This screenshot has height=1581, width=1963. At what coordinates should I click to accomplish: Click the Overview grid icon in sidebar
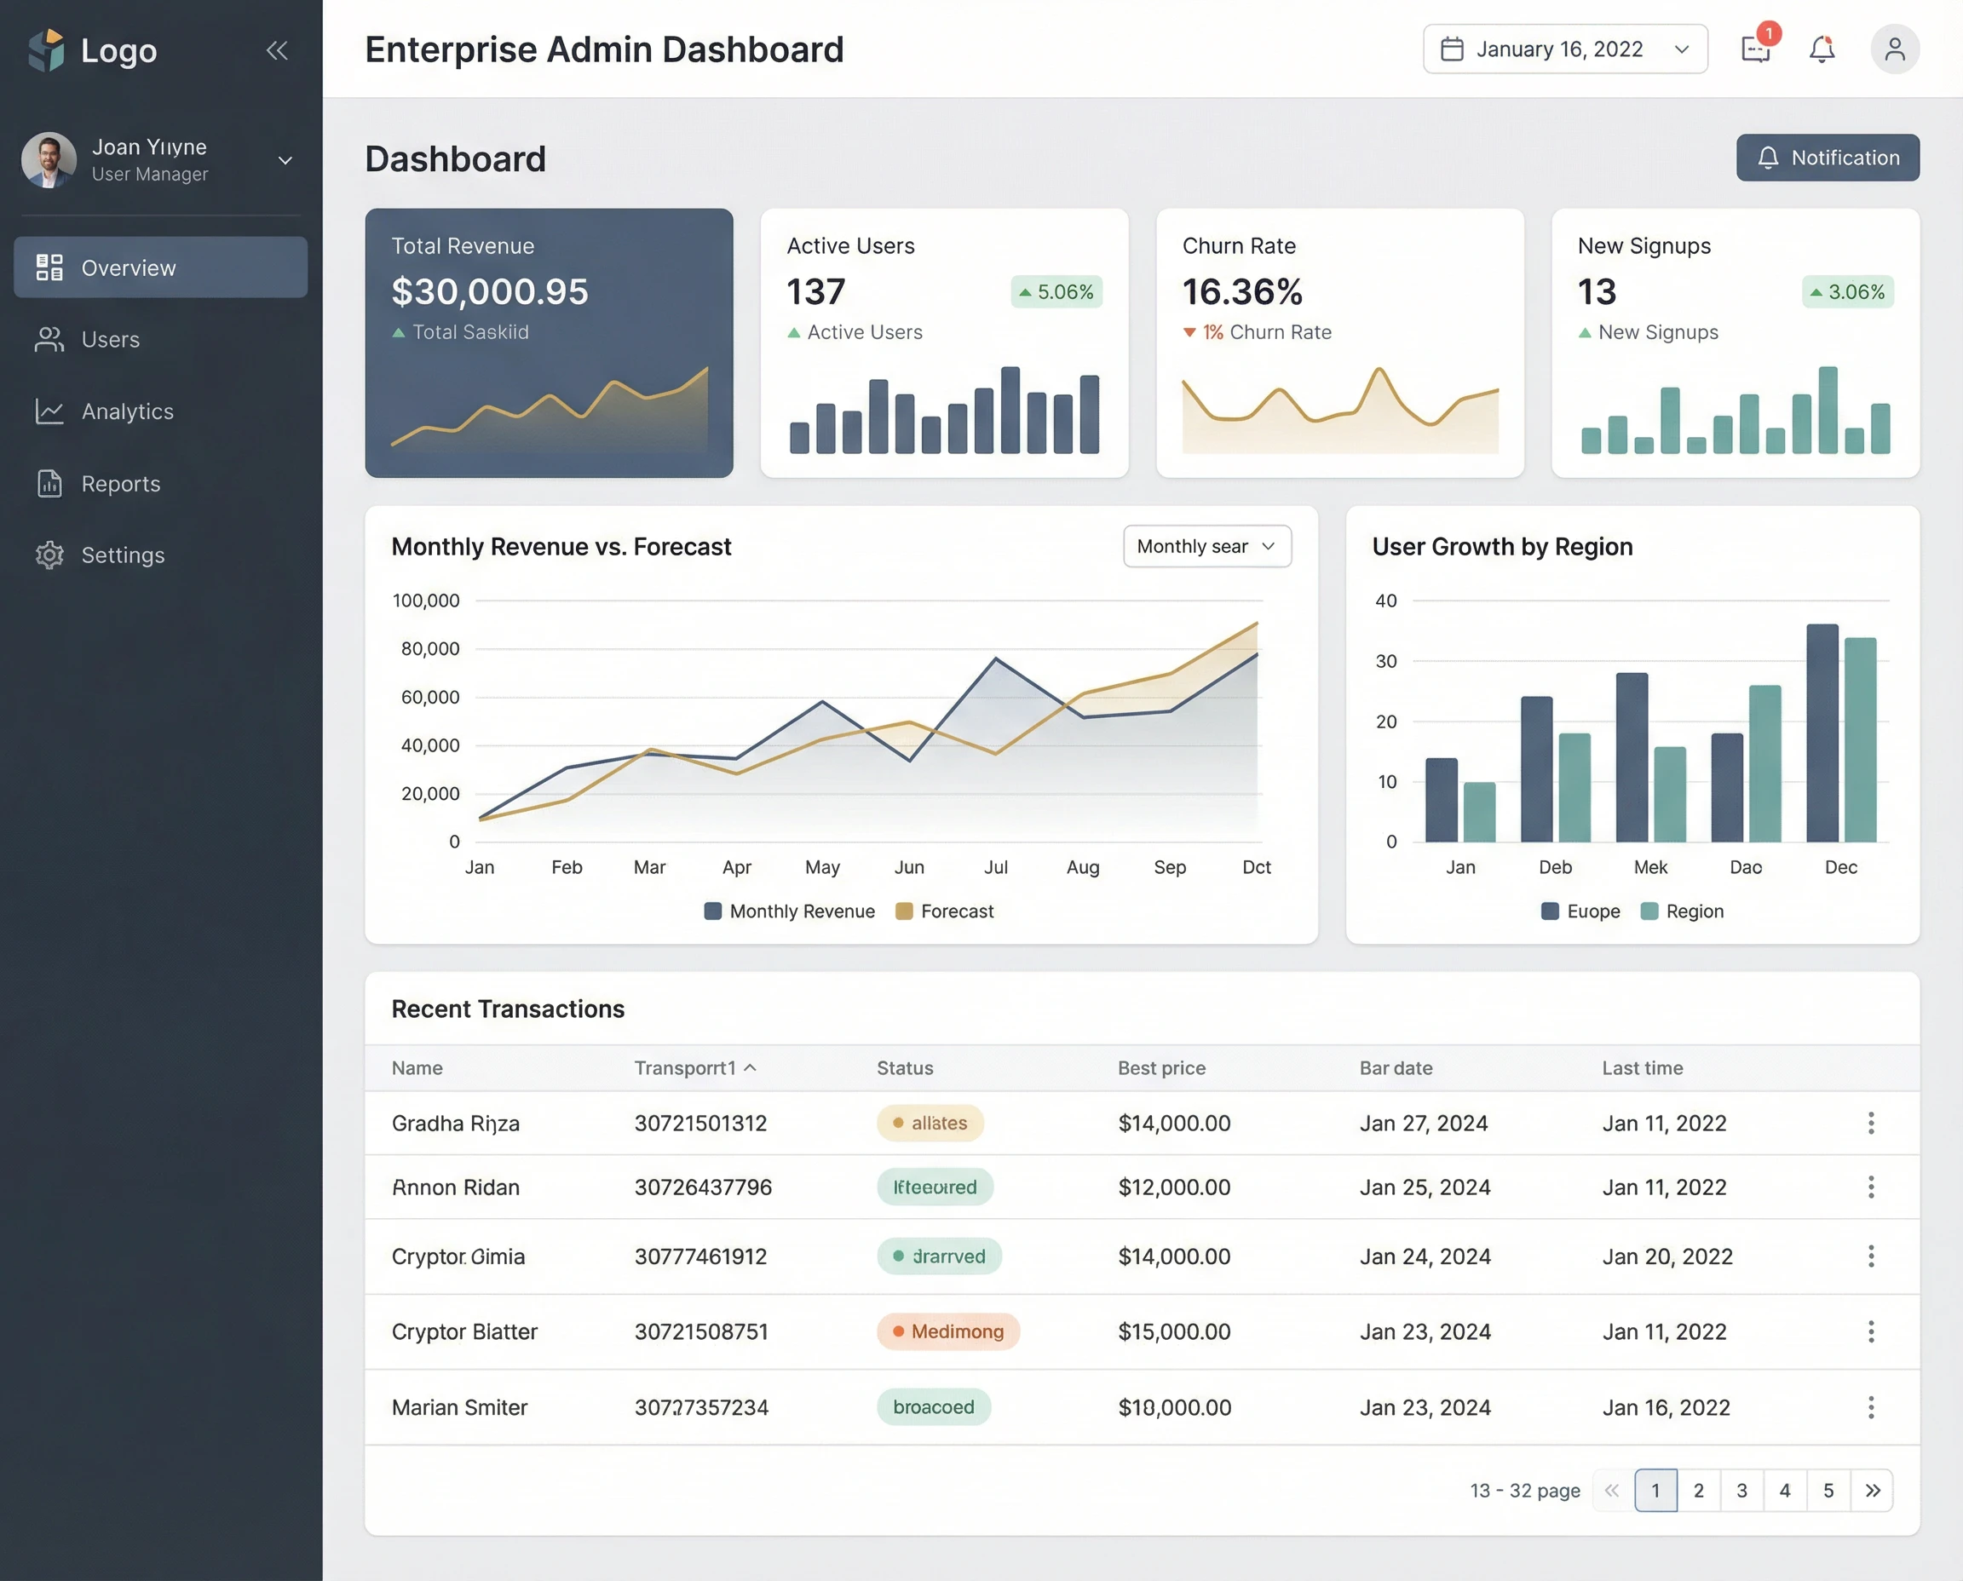pos(49,267)
